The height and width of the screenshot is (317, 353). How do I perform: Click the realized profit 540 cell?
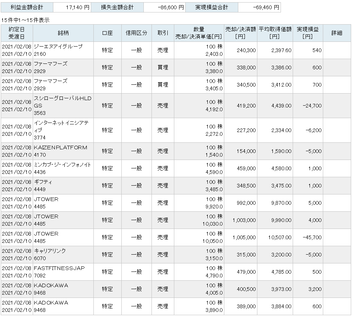click(x=317, y=50)
